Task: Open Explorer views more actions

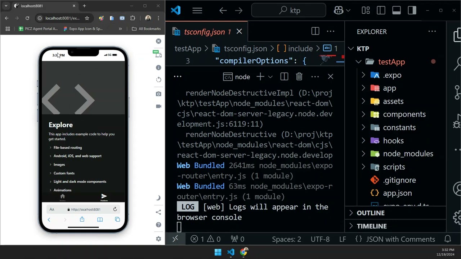Action: (x=432, y=32)
